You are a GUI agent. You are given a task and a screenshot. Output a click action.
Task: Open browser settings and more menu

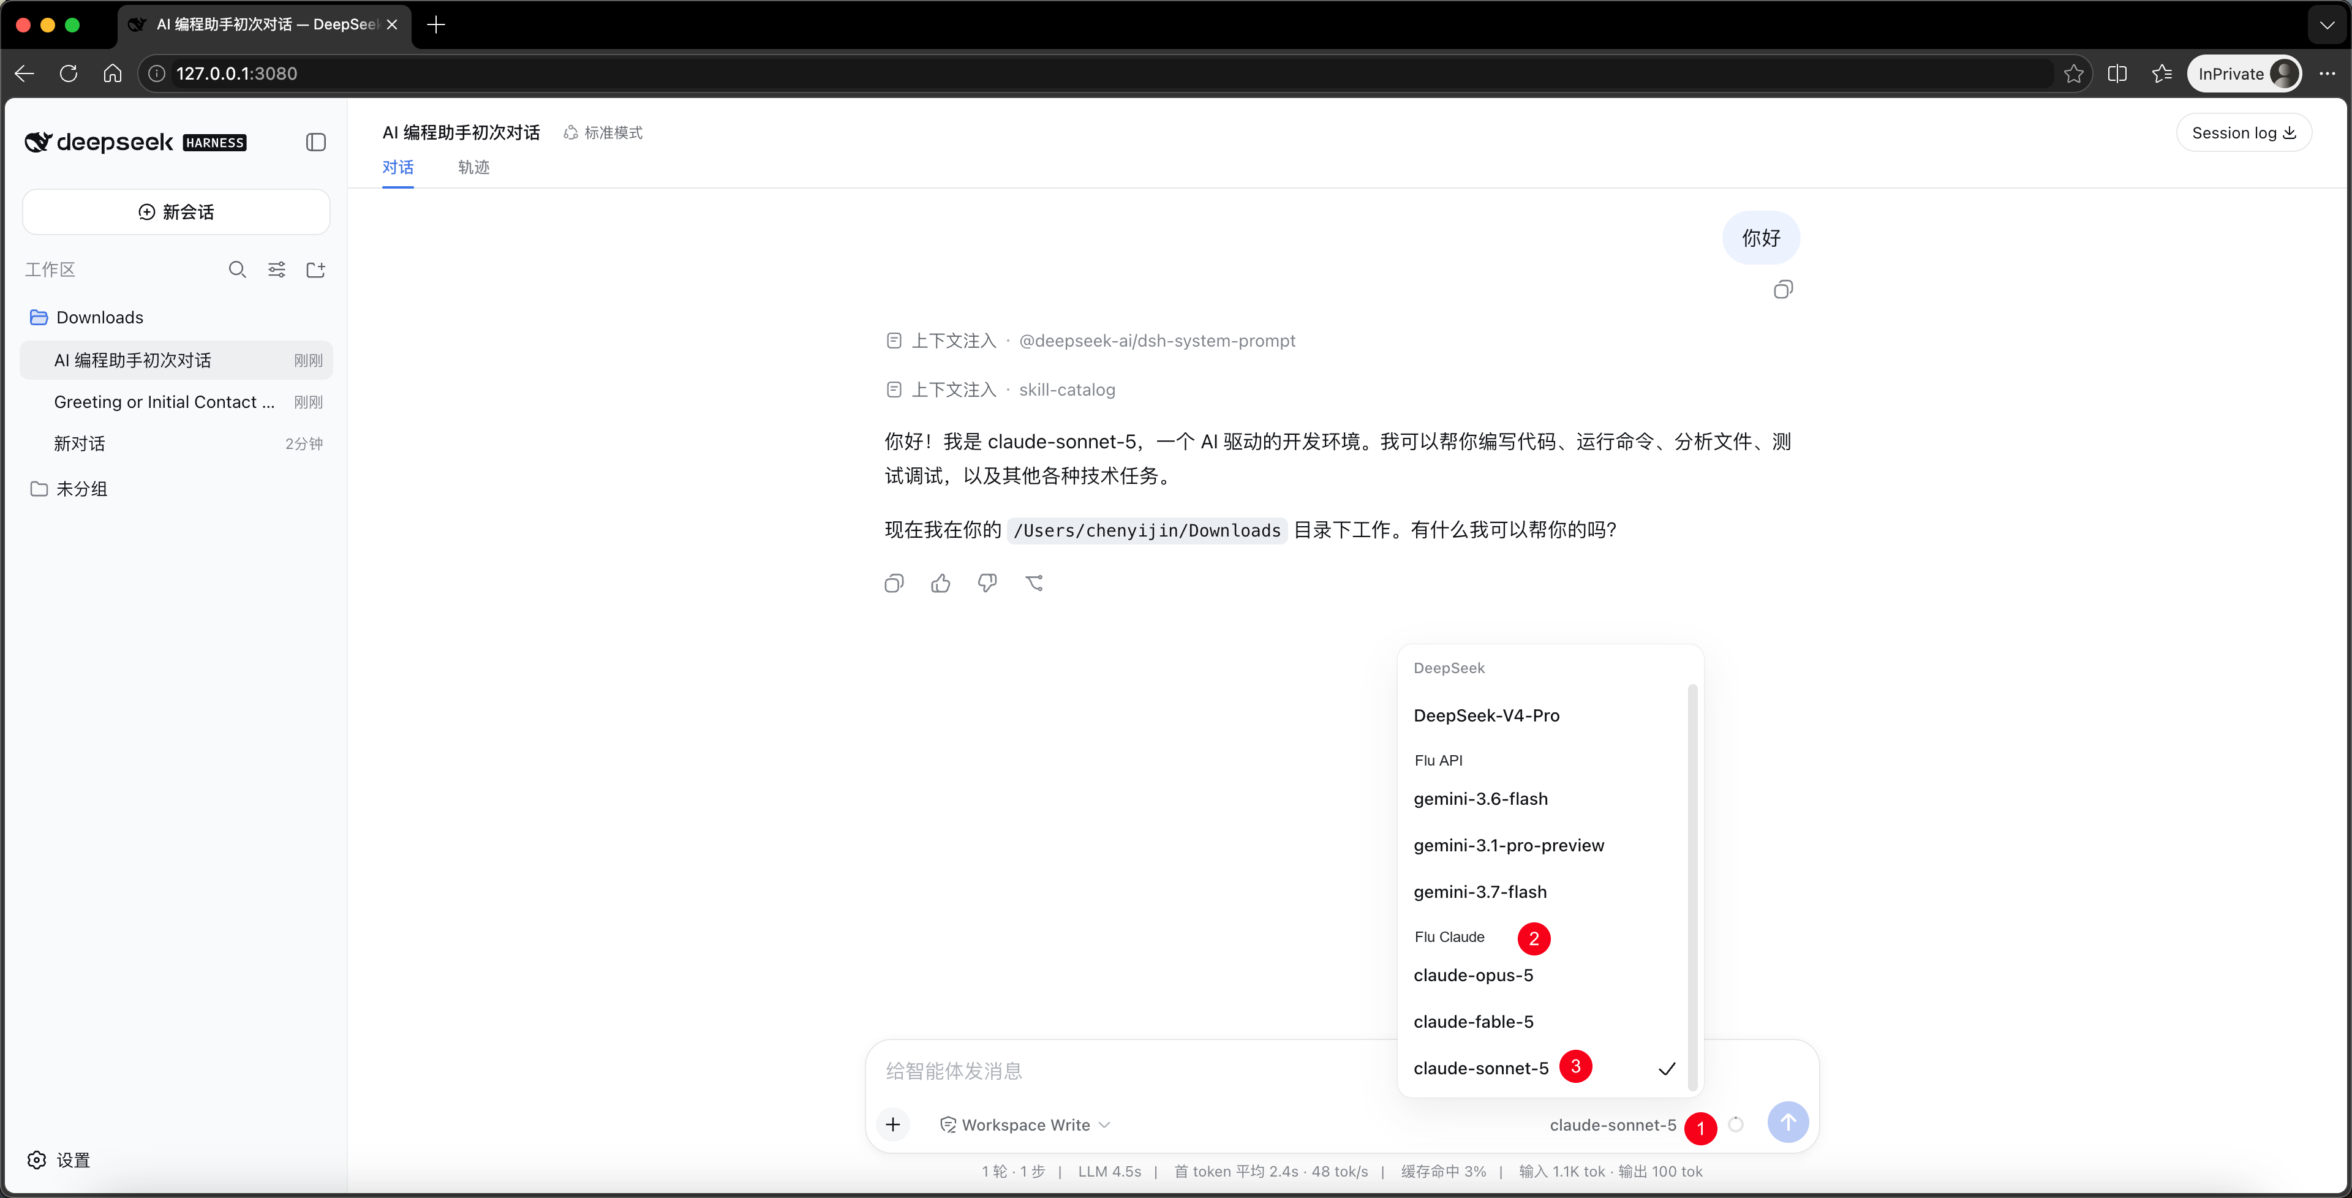click(x=2326, y=74)
